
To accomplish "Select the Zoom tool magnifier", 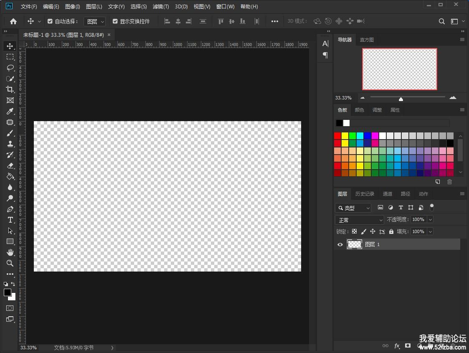I will [x=10, y=263].
